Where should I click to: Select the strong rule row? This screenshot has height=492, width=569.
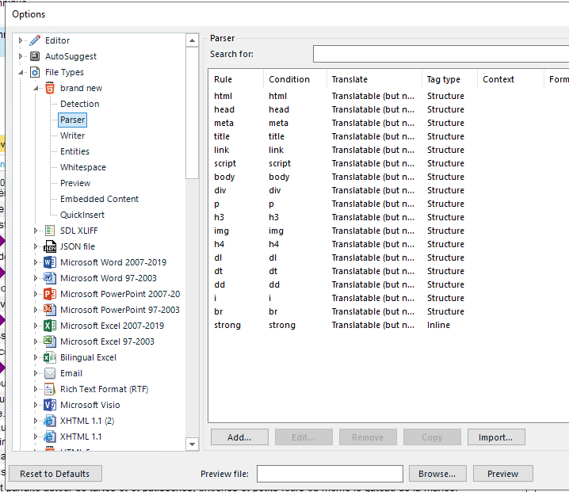tap(388, 325)
